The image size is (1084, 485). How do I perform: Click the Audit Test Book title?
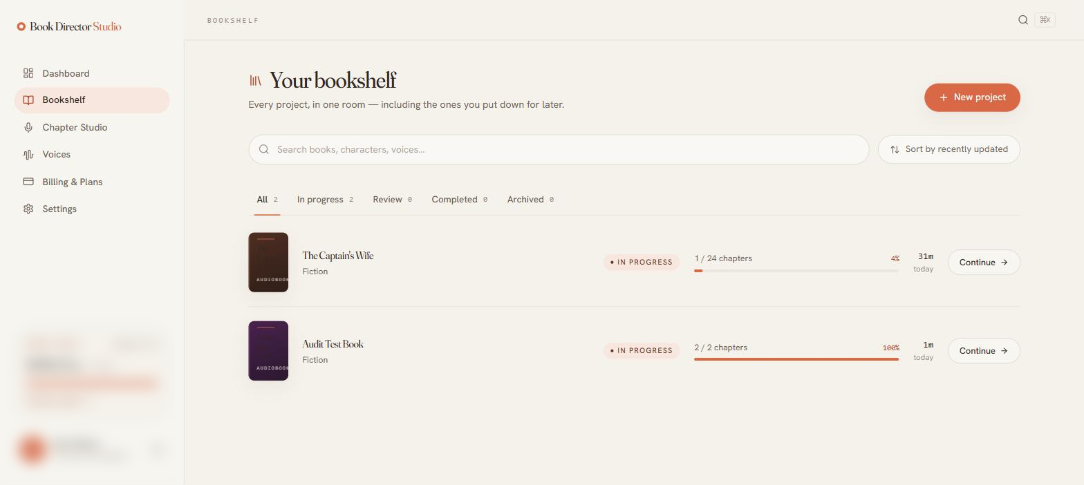(333, 344)
